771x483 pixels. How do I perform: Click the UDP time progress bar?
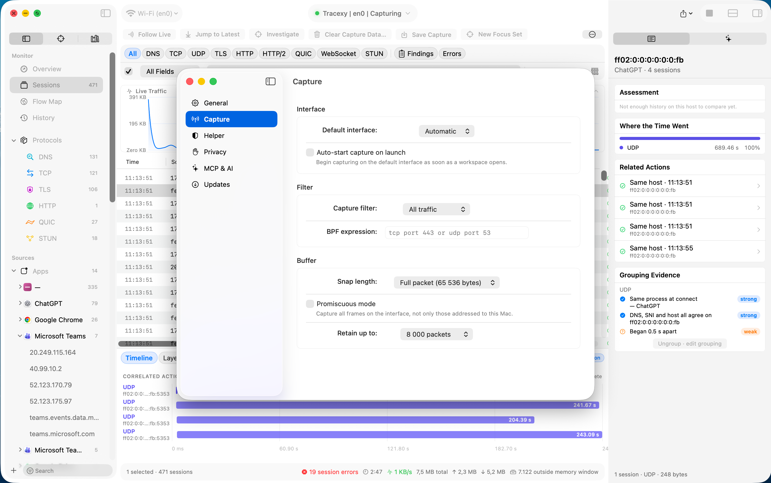[x=690, y=138]
